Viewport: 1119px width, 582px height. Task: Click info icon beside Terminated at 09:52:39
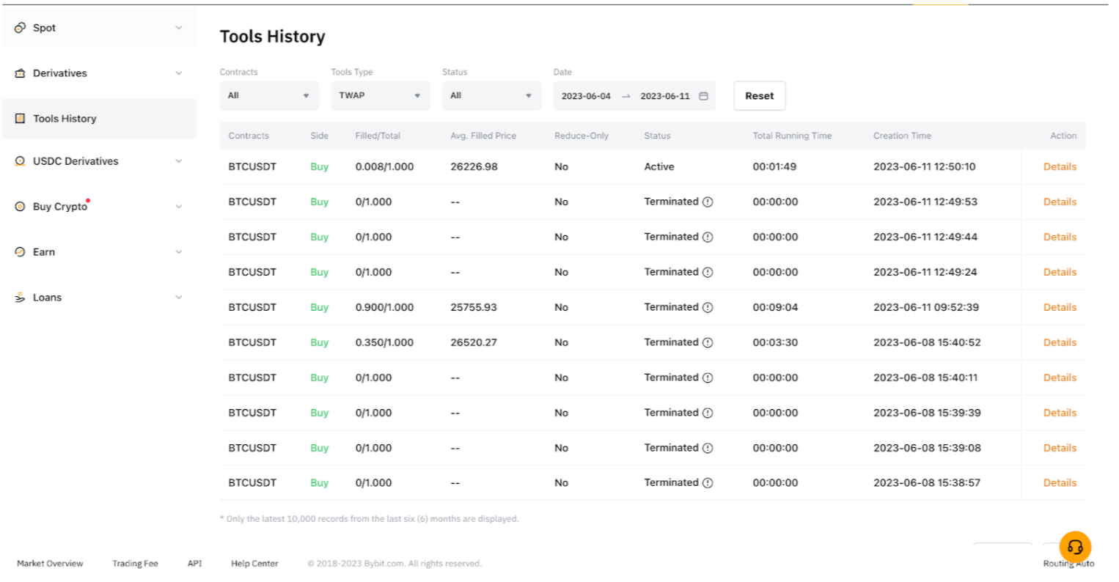coord(708,308)
